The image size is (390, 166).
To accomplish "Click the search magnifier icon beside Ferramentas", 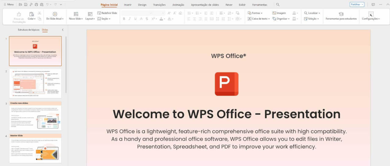I will (278, 5).
